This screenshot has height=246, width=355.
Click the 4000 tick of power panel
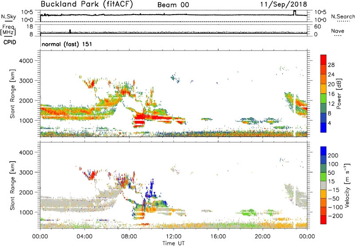click(x=26, y=61)
